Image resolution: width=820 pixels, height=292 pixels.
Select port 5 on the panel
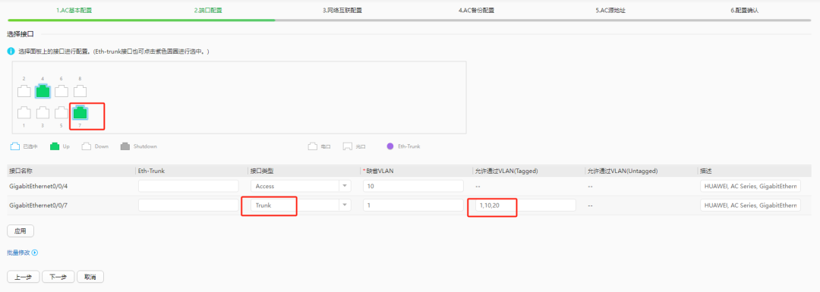click(61, 112)
